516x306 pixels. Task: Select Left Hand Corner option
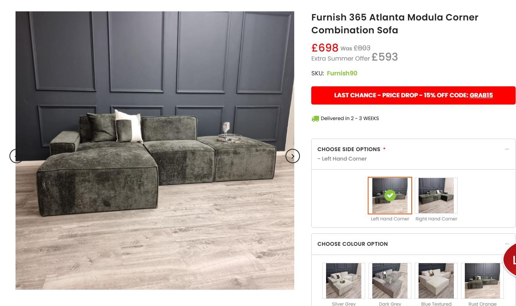(x=390, y=196)
